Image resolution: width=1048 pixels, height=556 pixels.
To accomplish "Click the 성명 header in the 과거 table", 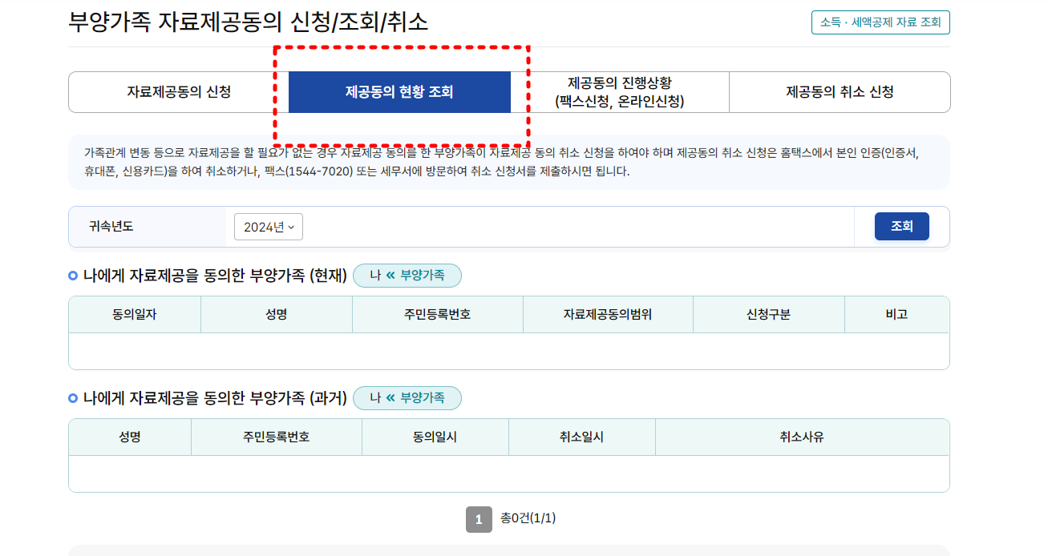I will tap(130, 437).
